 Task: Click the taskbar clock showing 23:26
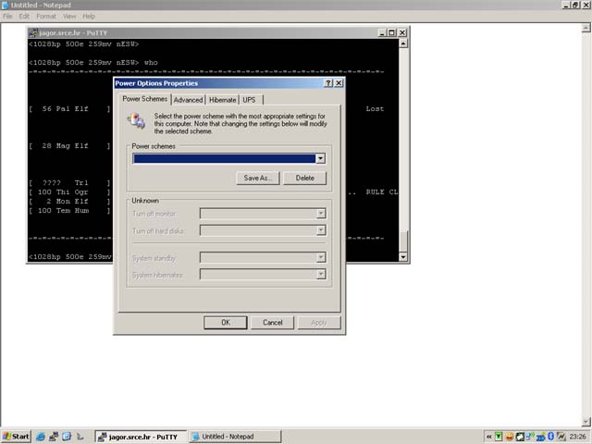point(577,437)
